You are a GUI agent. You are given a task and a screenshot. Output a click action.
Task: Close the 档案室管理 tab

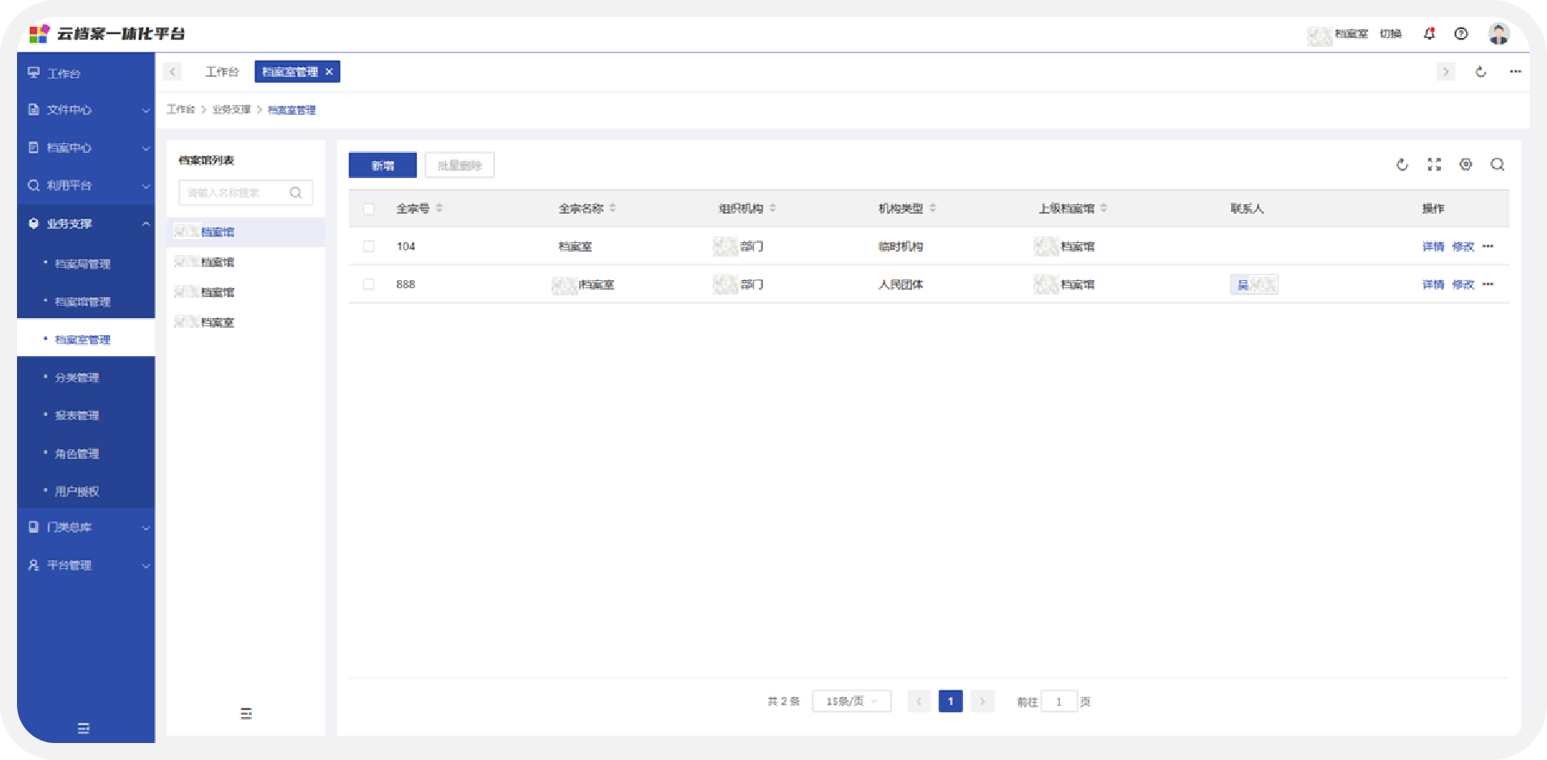point(330,72)
